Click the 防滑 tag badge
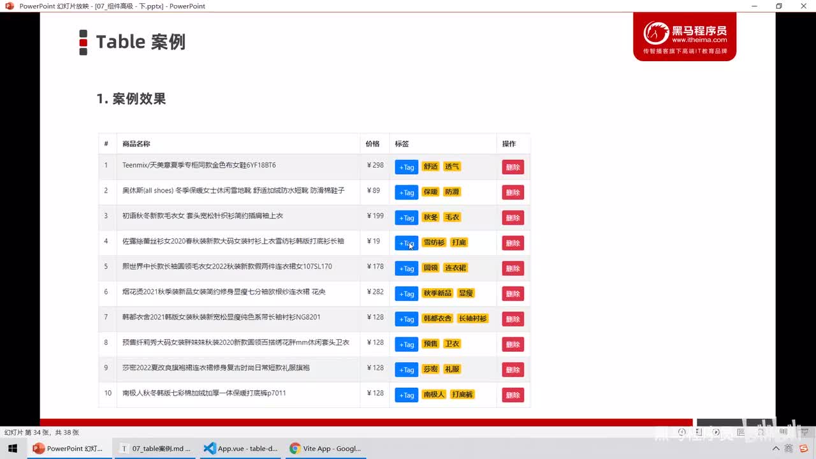The height and width of the screenshot is (459, 816). (x=452, y=192)
